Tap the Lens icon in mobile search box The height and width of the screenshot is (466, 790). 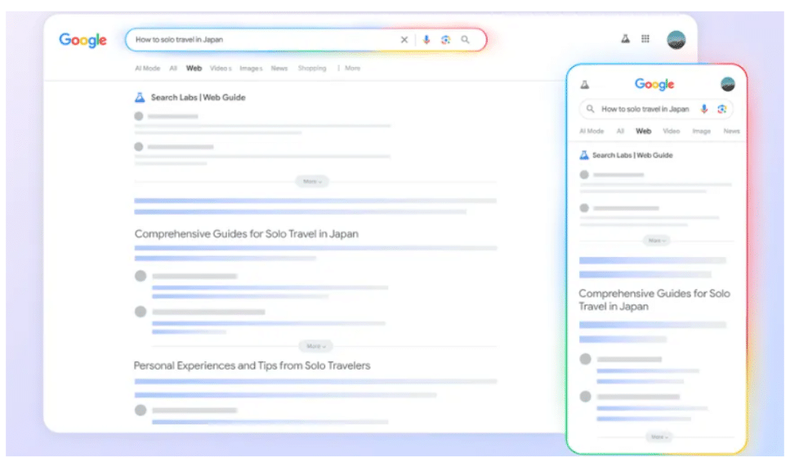pyautogui.click(x=721, y=109)
